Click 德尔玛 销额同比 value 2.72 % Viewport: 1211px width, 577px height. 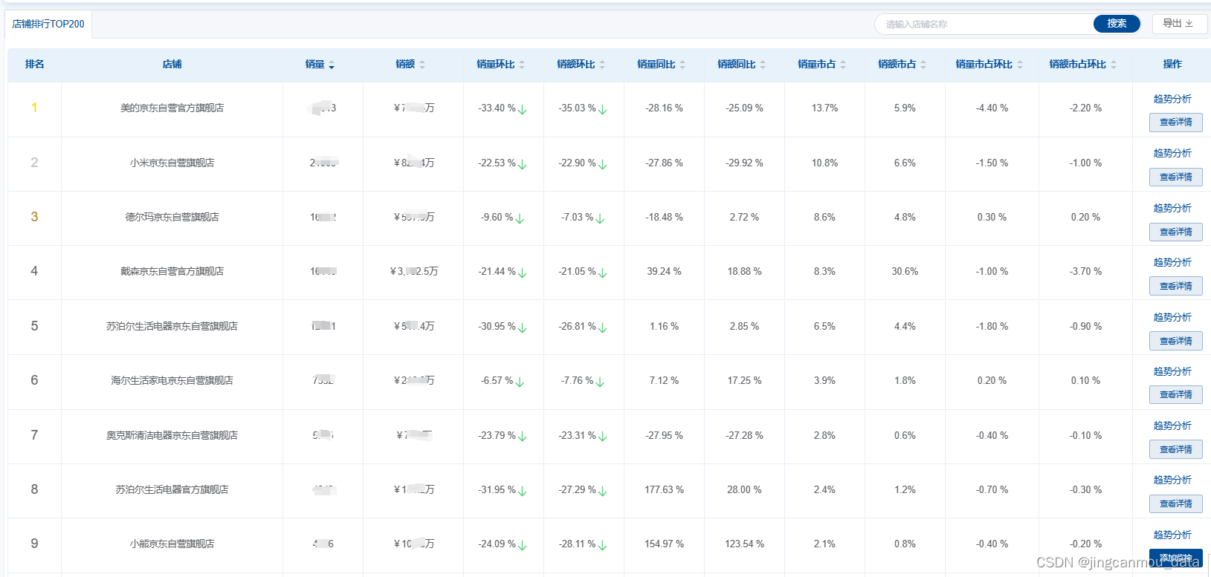[744, 218]
